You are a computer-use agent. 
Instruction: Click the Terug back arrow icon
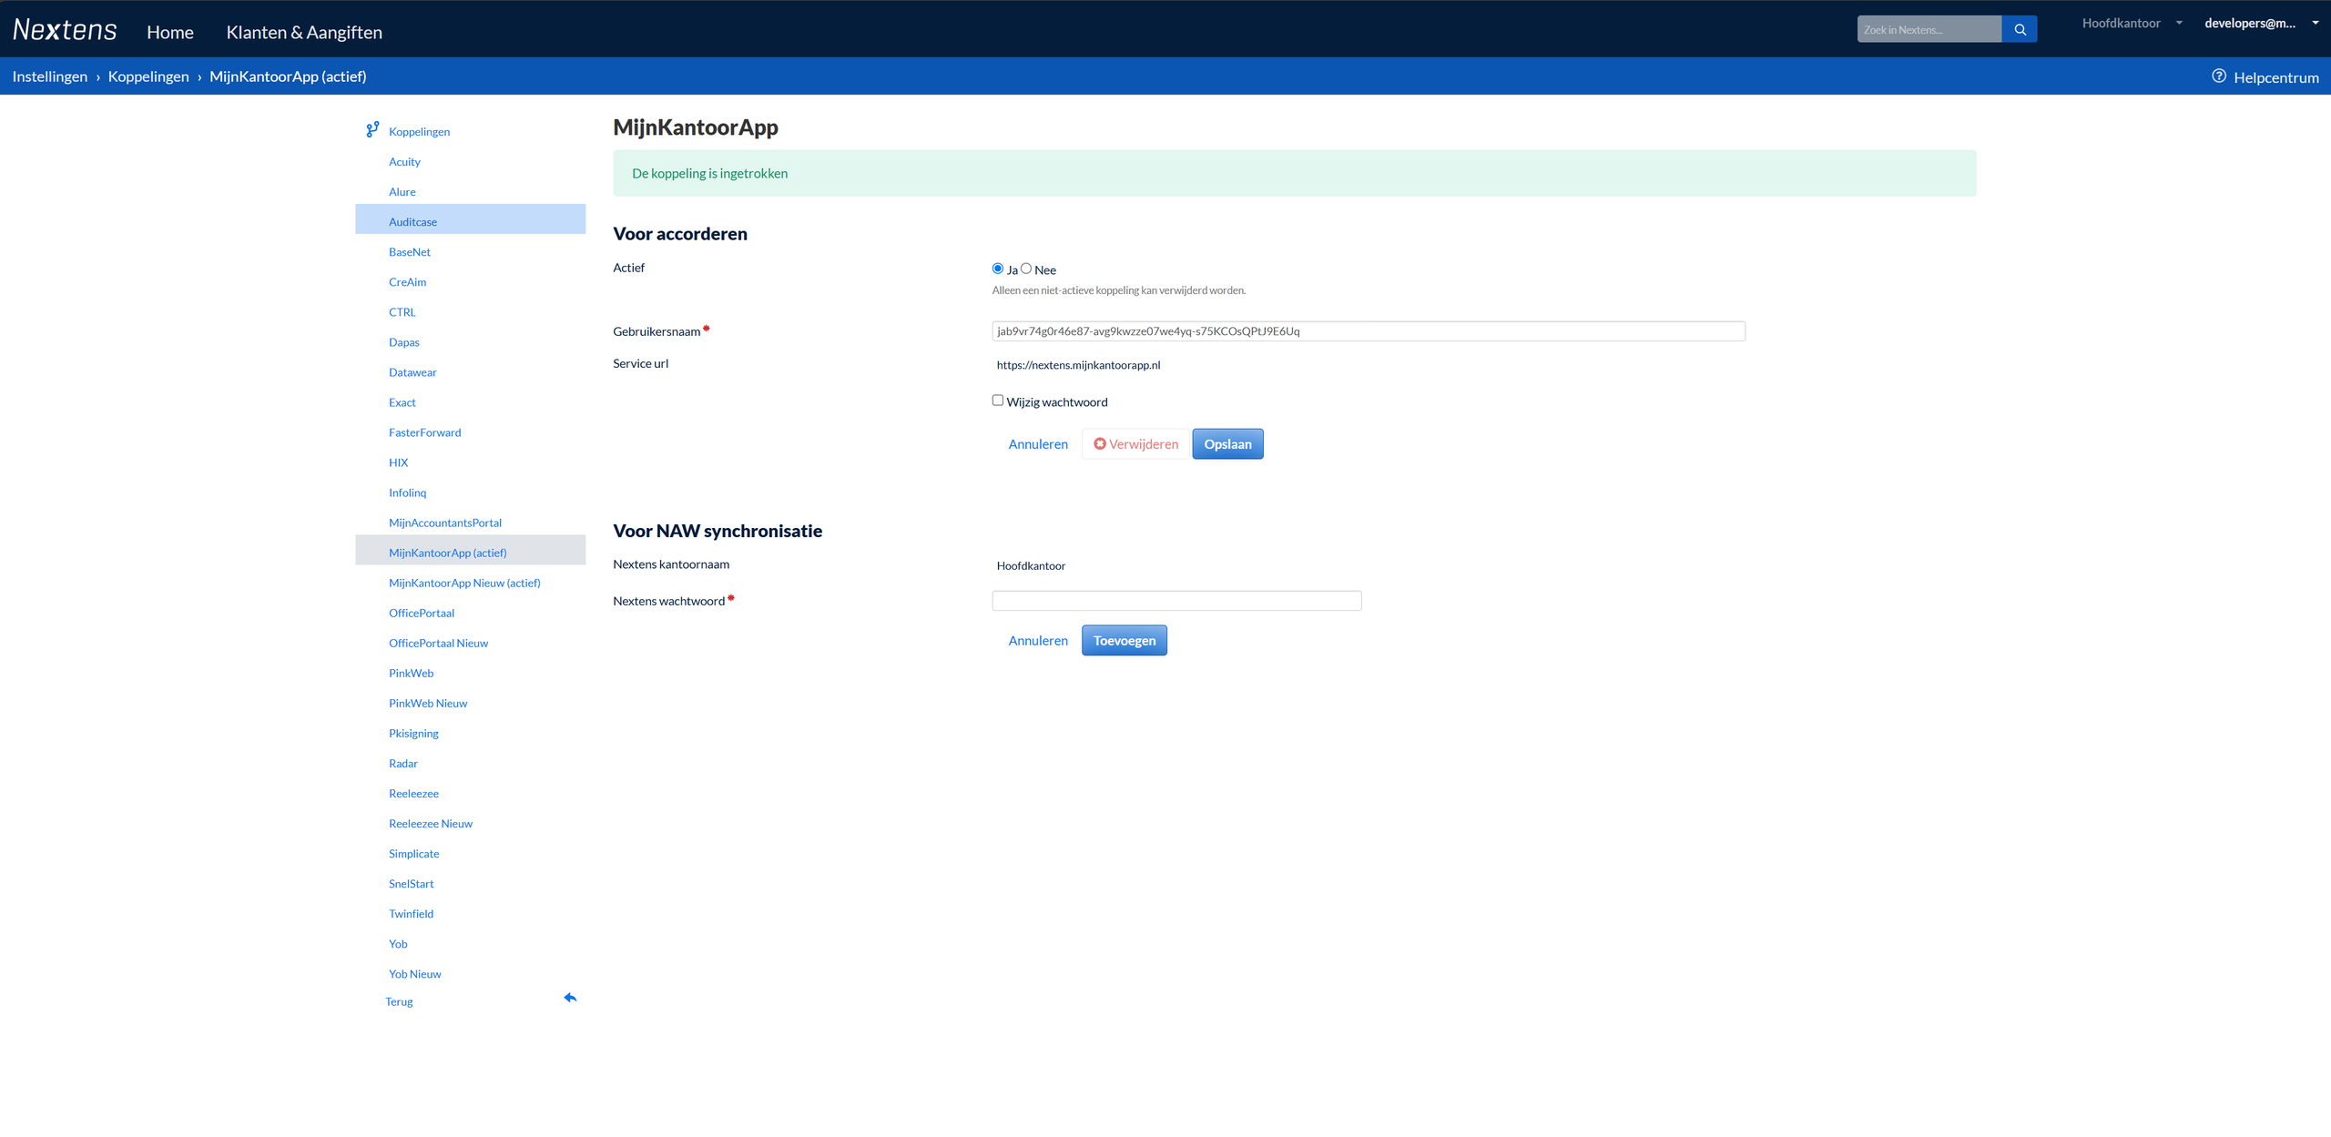tap(570, 998)
